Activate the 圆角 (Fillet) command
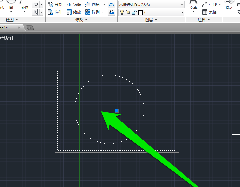The image size is (240, 187). pyautogui.click(x=92, y=4)
